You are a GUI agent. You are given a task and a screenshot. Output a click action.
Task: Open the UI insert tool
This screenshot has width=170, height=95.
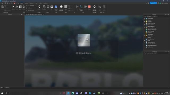(52, 7)
